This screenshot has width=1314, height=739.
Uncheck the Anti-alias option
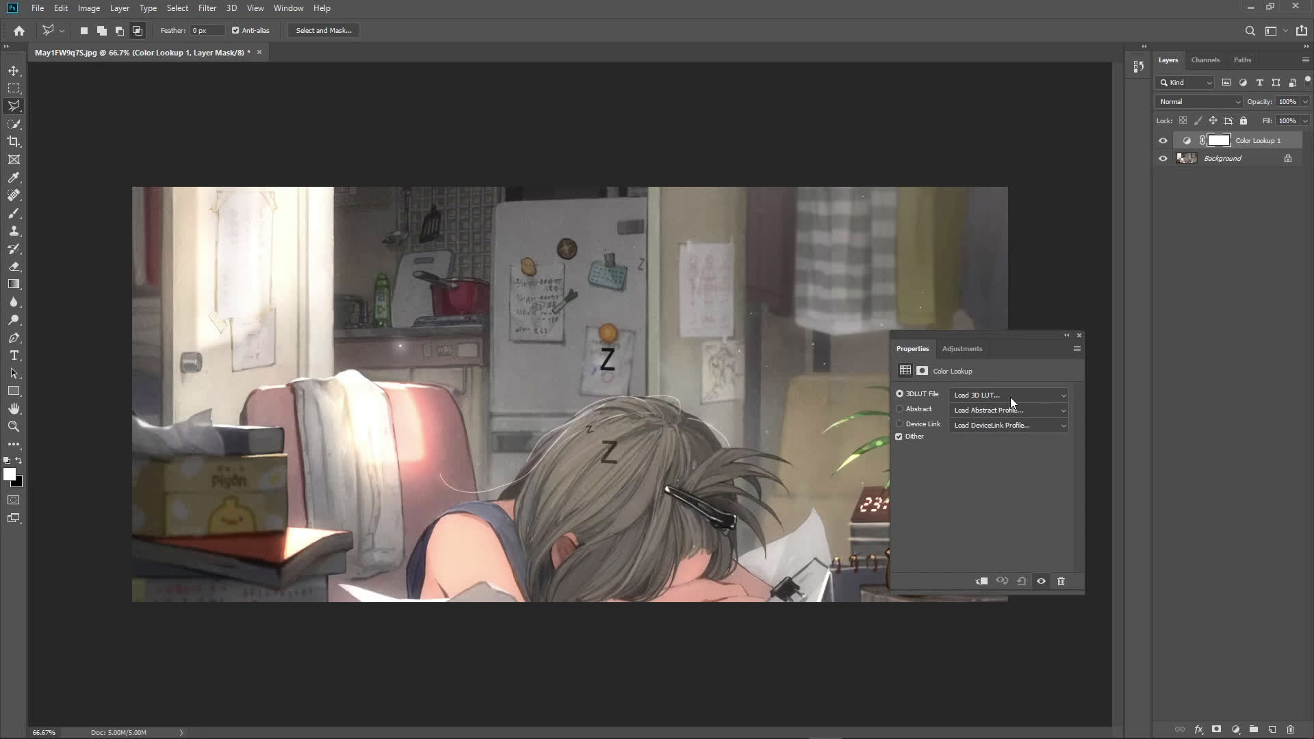point(235,30)
